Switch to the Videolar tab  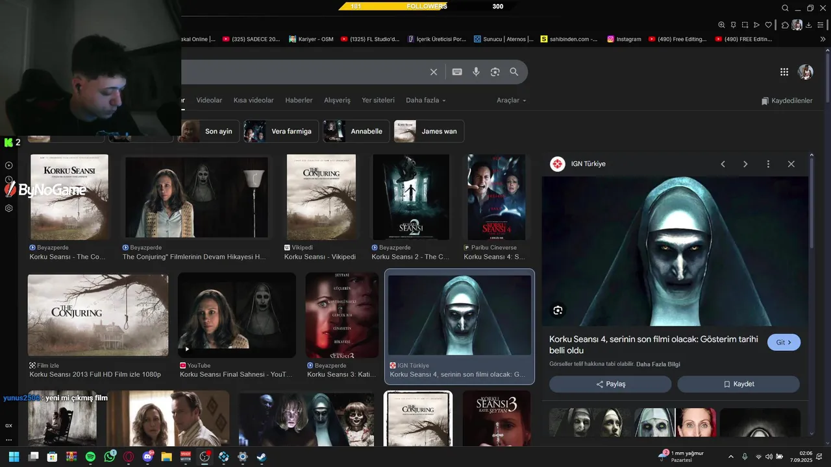209,101
